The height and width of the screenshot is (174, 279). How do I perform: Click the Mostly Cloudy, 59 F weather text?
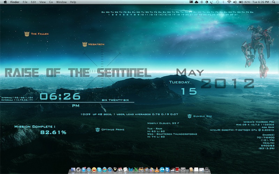(163, 123)
